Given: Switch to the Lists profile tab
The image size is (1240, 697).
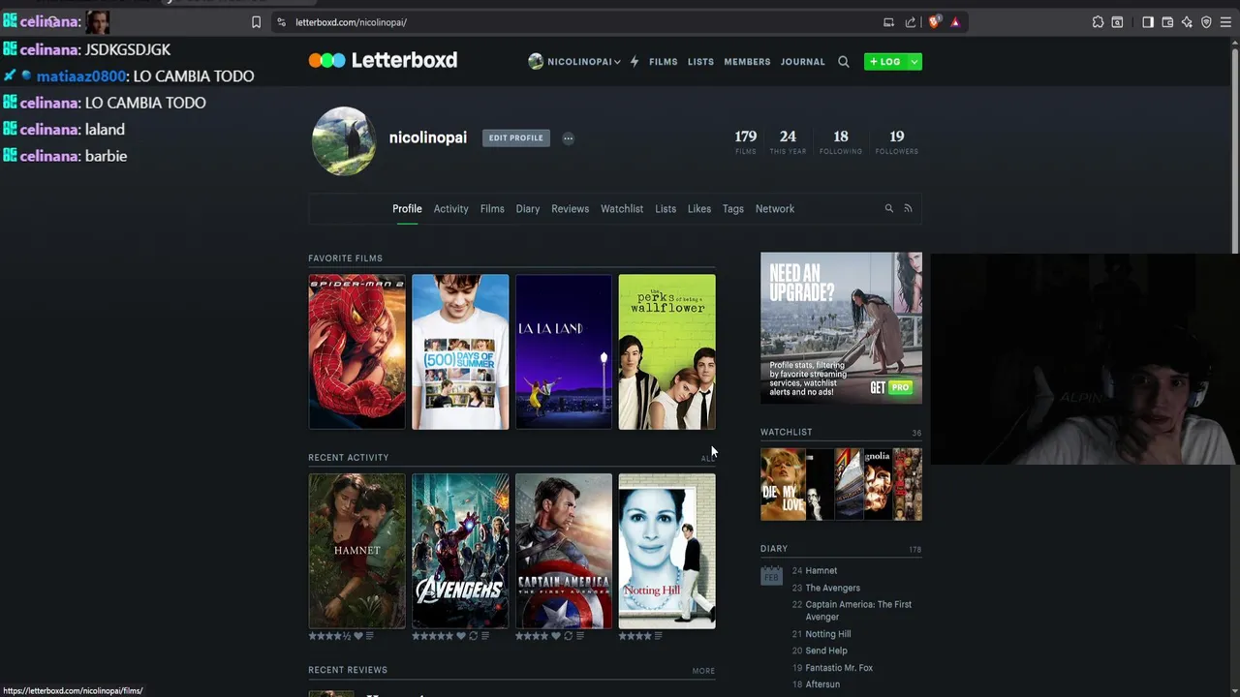Looking at the screenshot, I should [666, 208].
